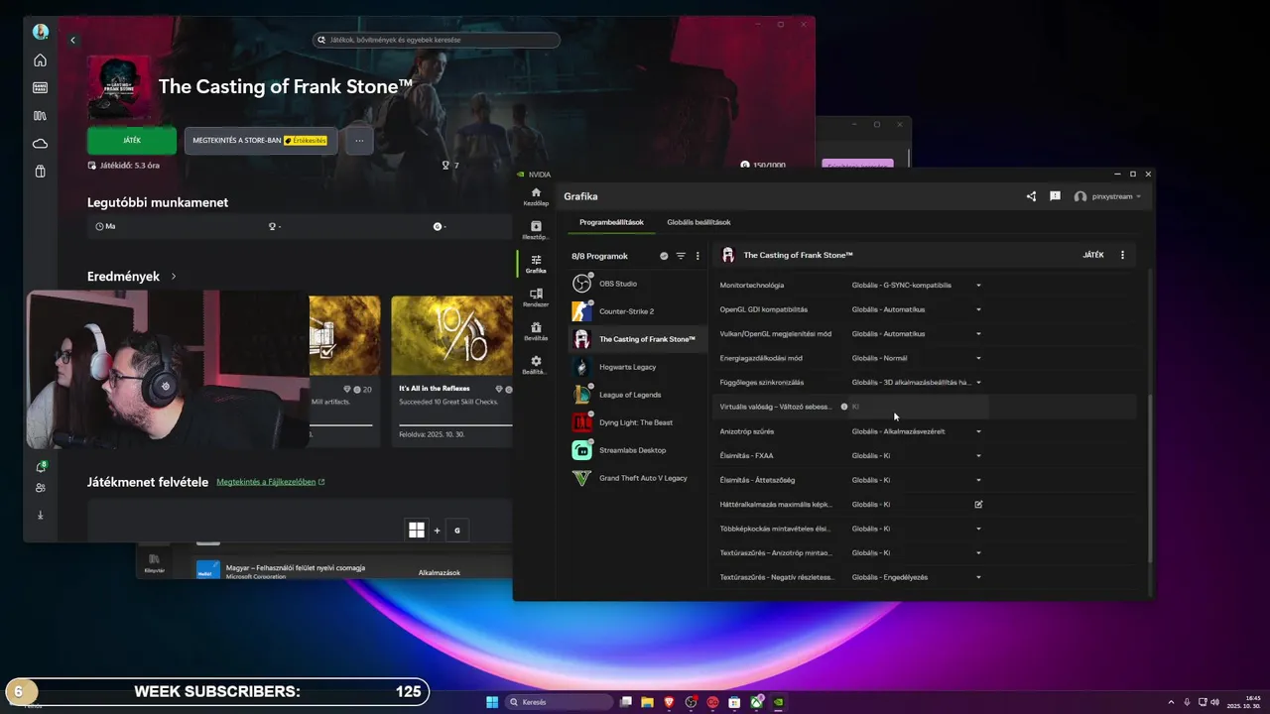
Task: Click the profile avatar in Xbox app
Action: coord(40,32)
